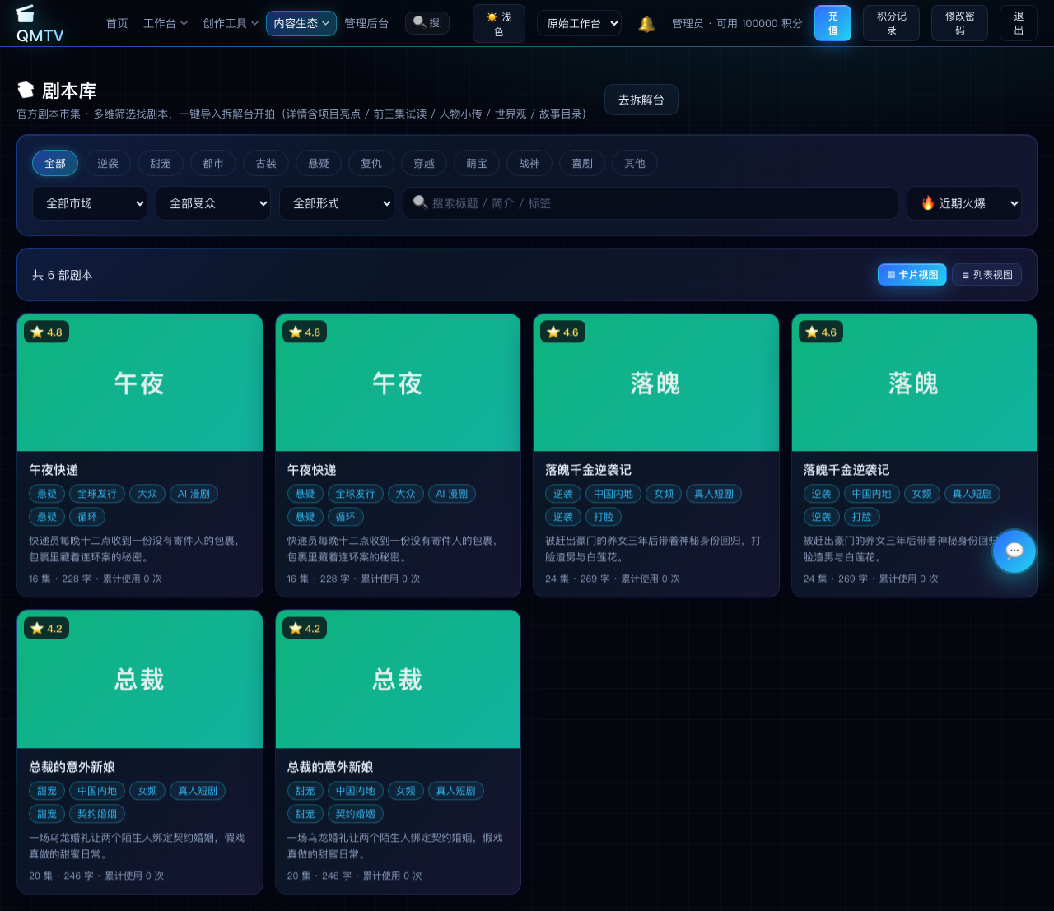Open the 全部市场 market dropdown
This screenshot has width=1054, height=911.
point(90,203)
